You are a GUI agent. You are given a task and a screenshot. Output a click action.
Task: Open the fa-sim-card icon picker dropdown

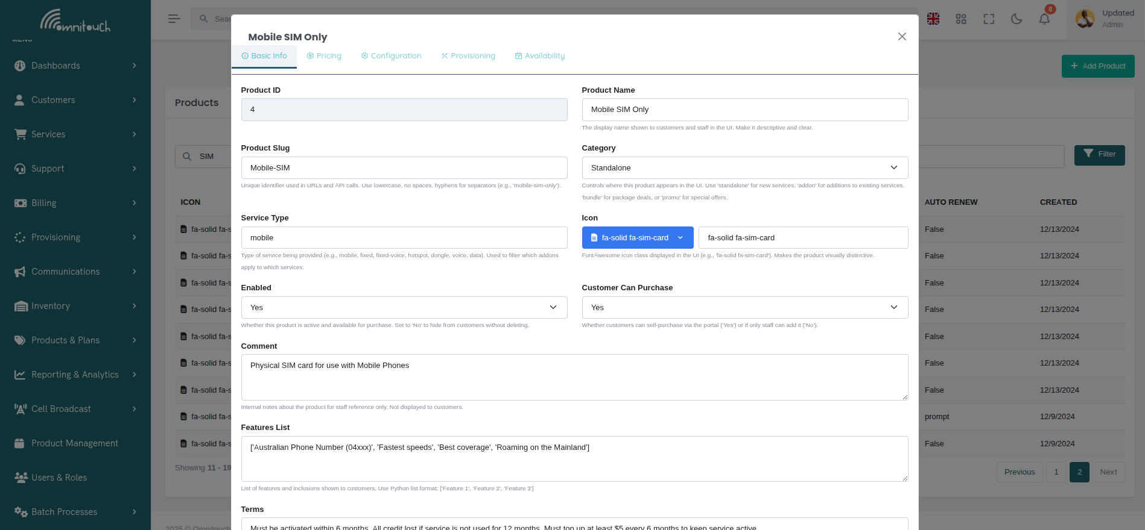point(637,238)
